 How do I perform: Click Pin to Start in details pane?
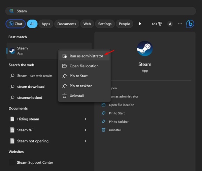tap(117, 113)
